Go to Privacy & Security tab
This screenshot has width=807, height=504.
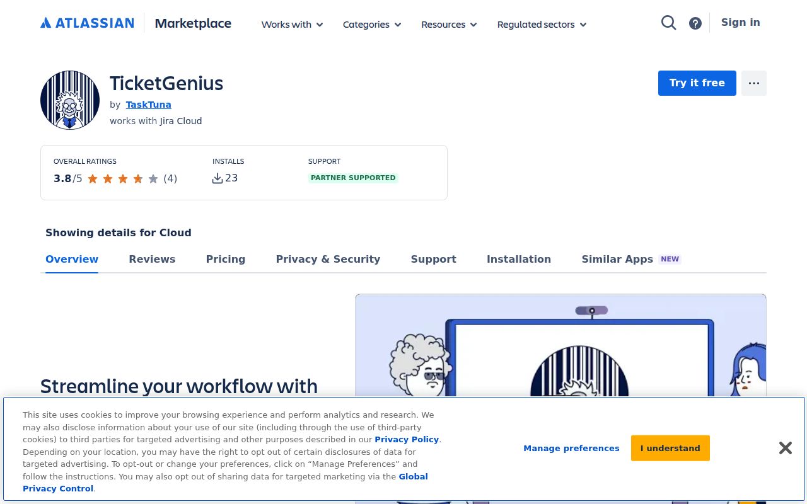[x=328, y=259]
